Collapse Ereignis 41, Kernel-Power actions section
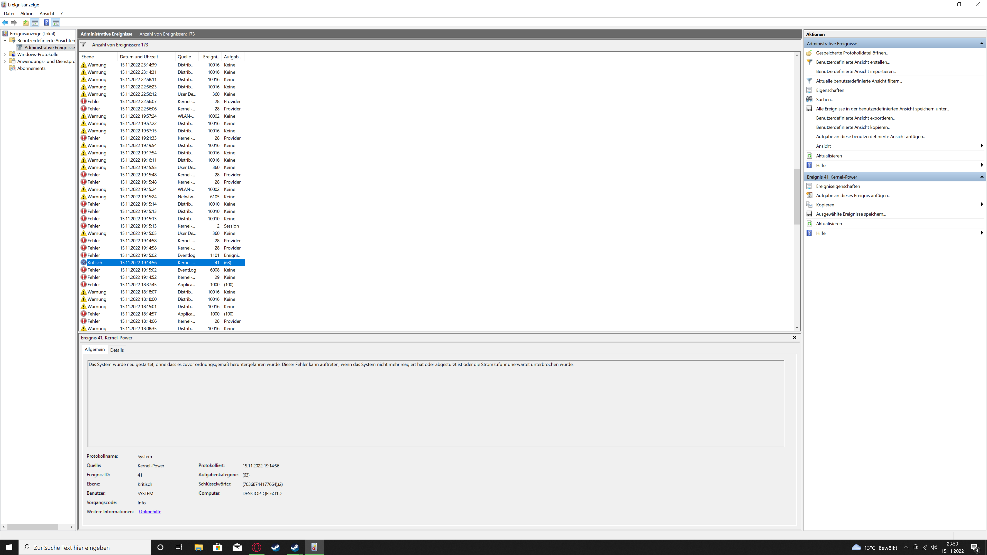This screenshot has width=987, height=555. [982, 177]
